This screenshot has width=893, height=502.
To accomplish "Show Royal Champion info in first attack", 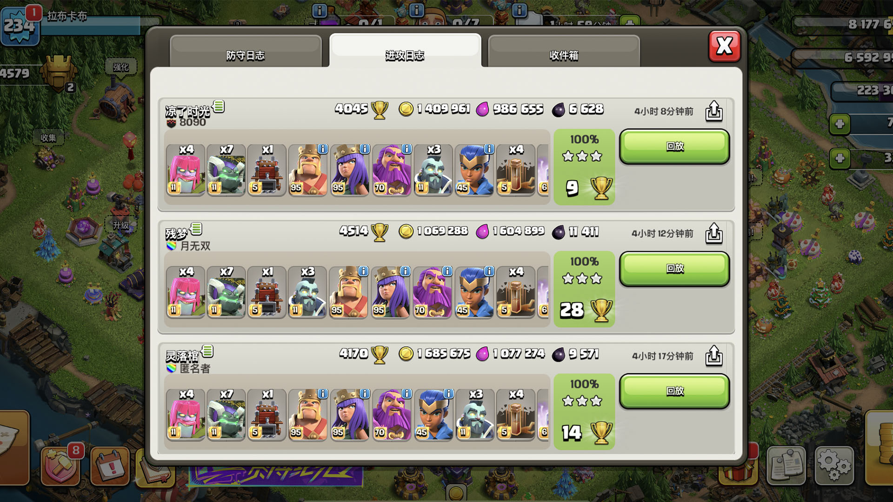I will [489, 149].
